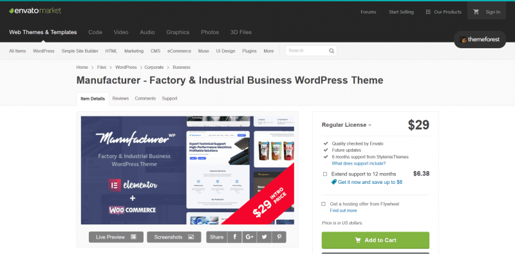Viewport: 515px width, 254px height.
Task: Open Web Themes & Templates section
Action: (43, 32)
